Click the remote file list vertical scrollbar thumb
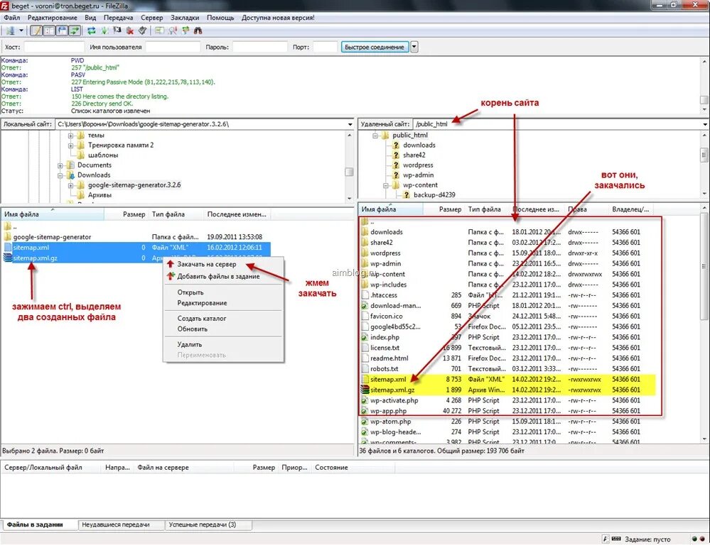The width and height of the screenshot is (710, 545). click(x=704, y=267)
